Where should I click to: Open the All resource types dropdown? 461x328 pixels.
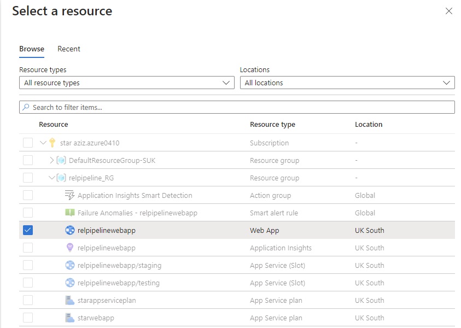(x=127, y=83)
